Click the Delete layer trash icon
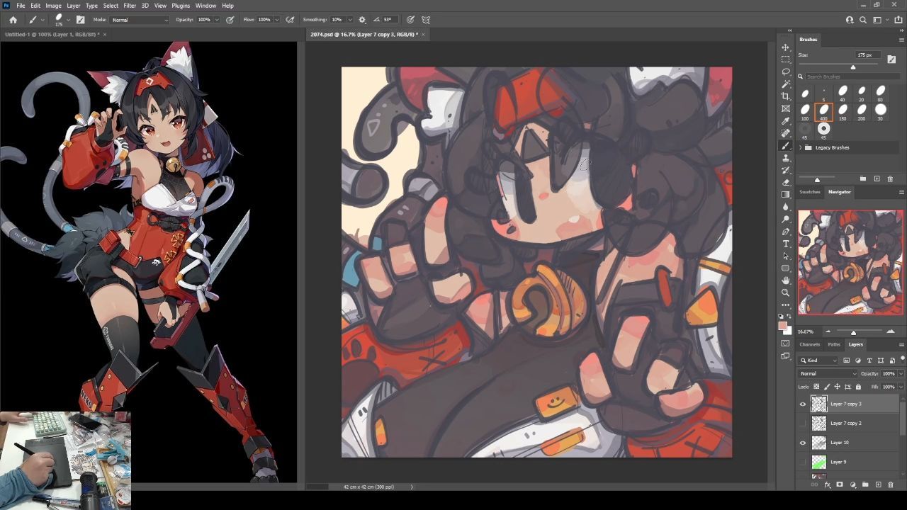The width and height of the screenshot is (907, 510). tap(891, 485)
